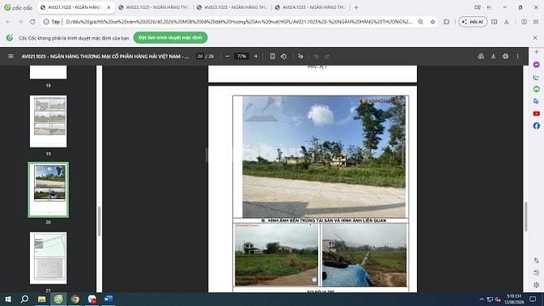Save the PDF to cloud drive
Viewport: 544px width, 306px height.
(481, 56)
